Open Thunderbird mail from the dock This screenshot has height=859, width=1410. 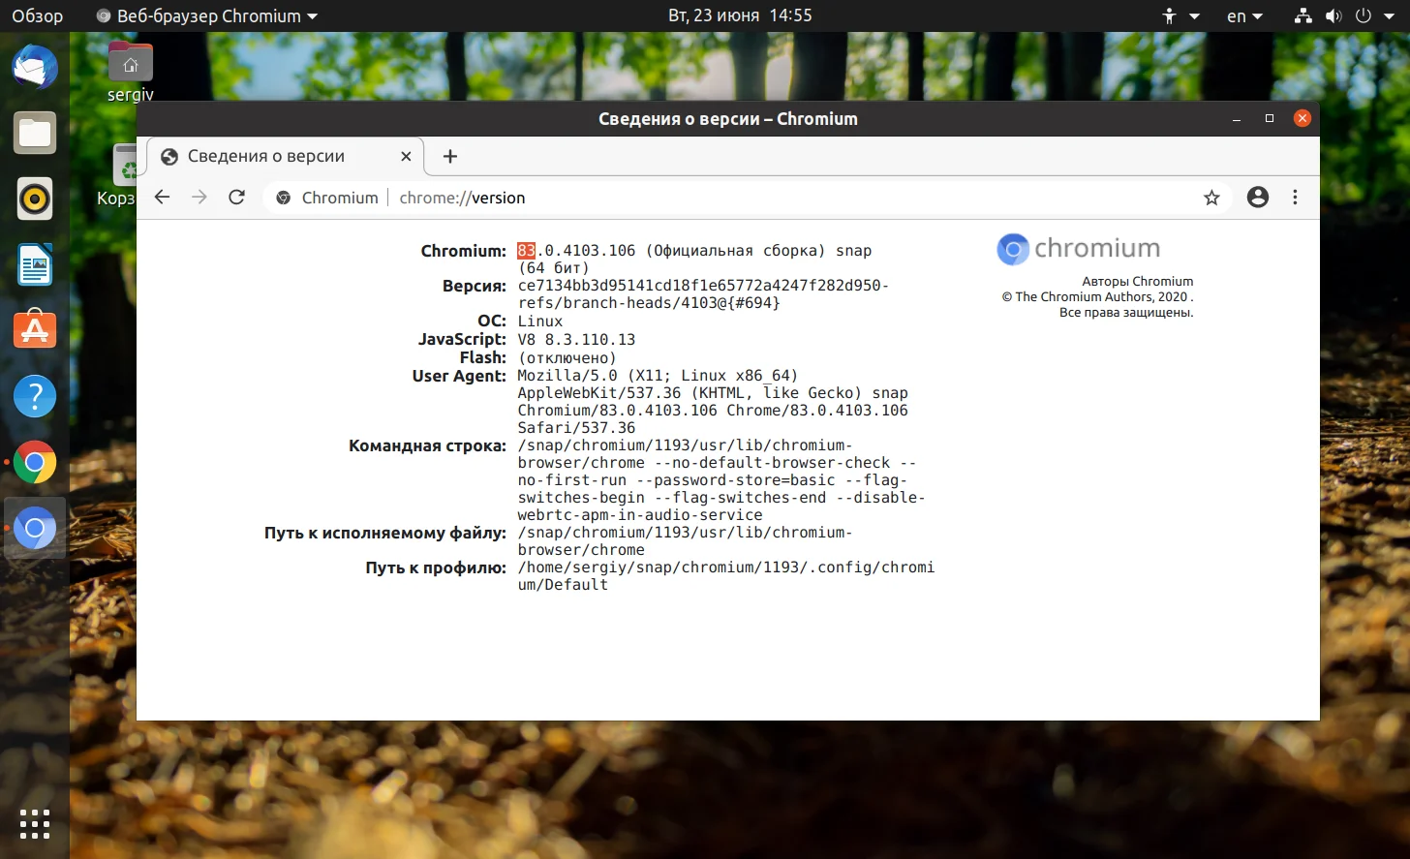[x=35, y=68]
